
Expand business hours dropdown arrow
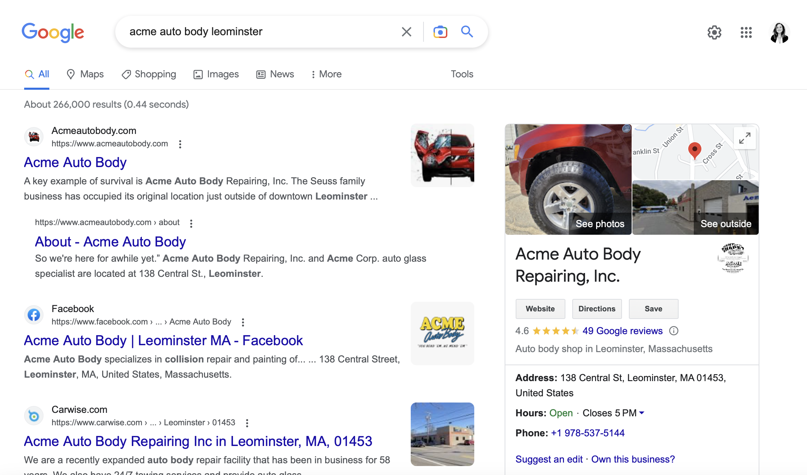tap(642, 413)
